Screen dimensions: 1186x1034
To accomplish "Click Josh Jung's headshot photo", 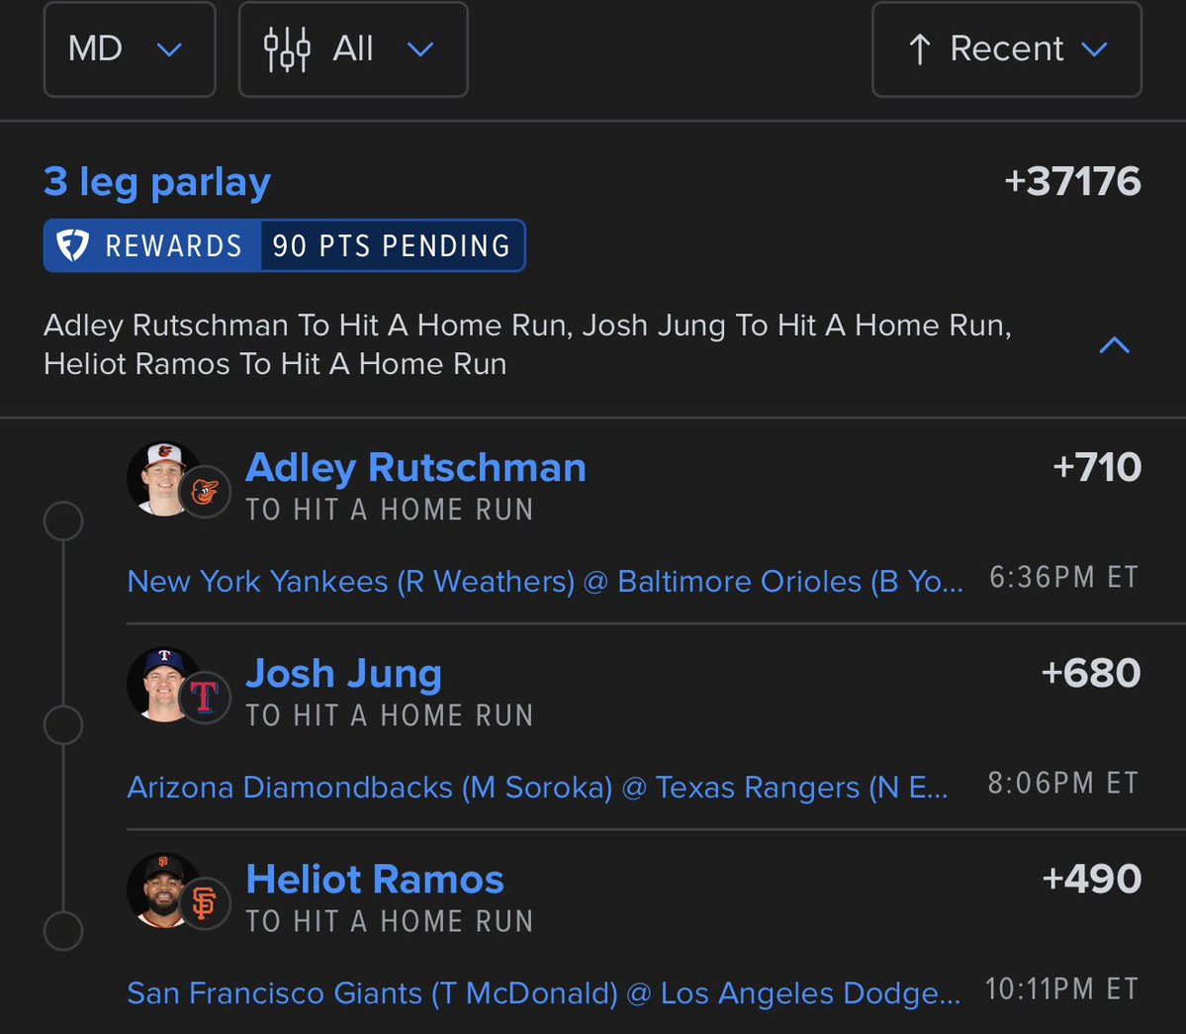I will (x=162, y=685).
